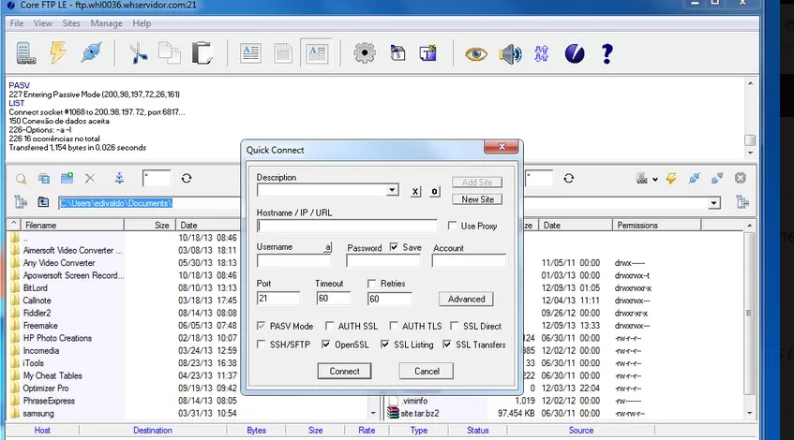
Task: Click the speaker sound icon in toolbar
Action: pos(510,53)
